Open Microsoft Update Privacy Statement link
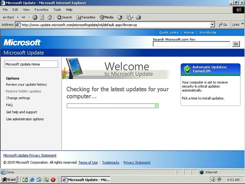Screen dimensions: 245x184 click(30, 155)
